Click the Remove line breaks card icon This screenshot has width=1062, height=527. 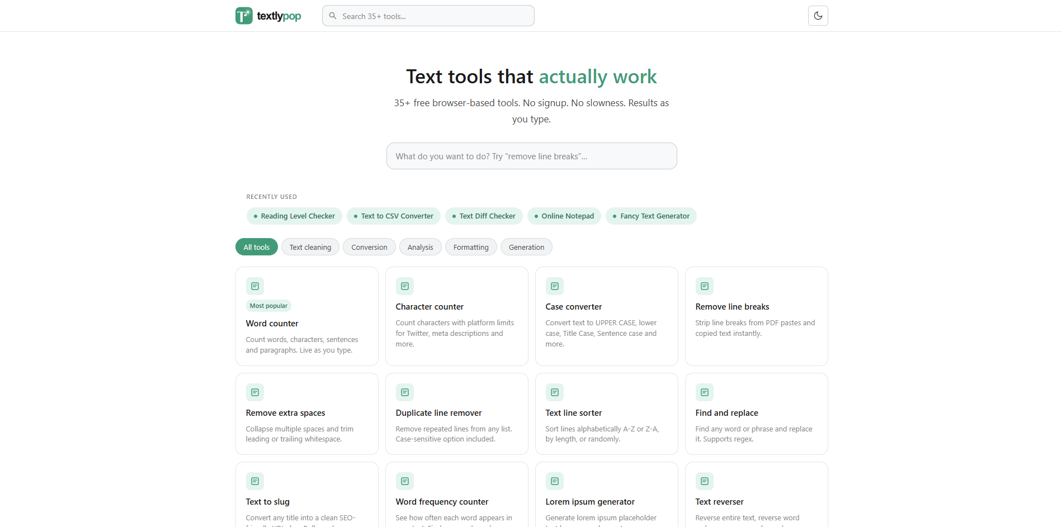[705, 286]
